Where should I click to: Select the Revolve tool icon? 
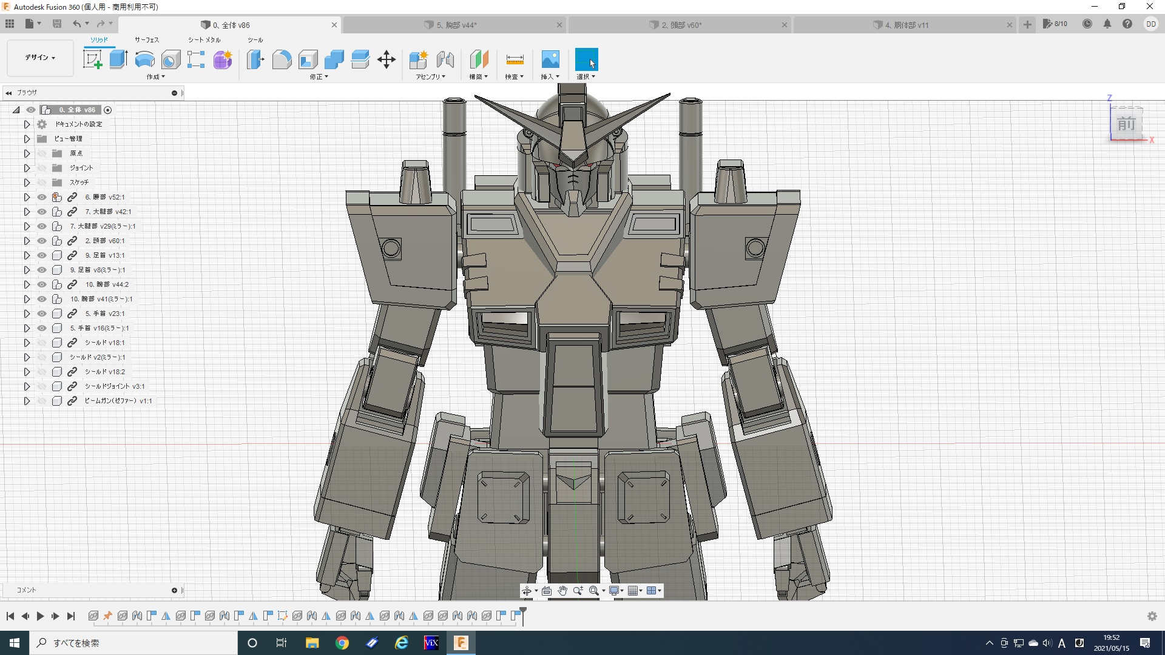144,59
